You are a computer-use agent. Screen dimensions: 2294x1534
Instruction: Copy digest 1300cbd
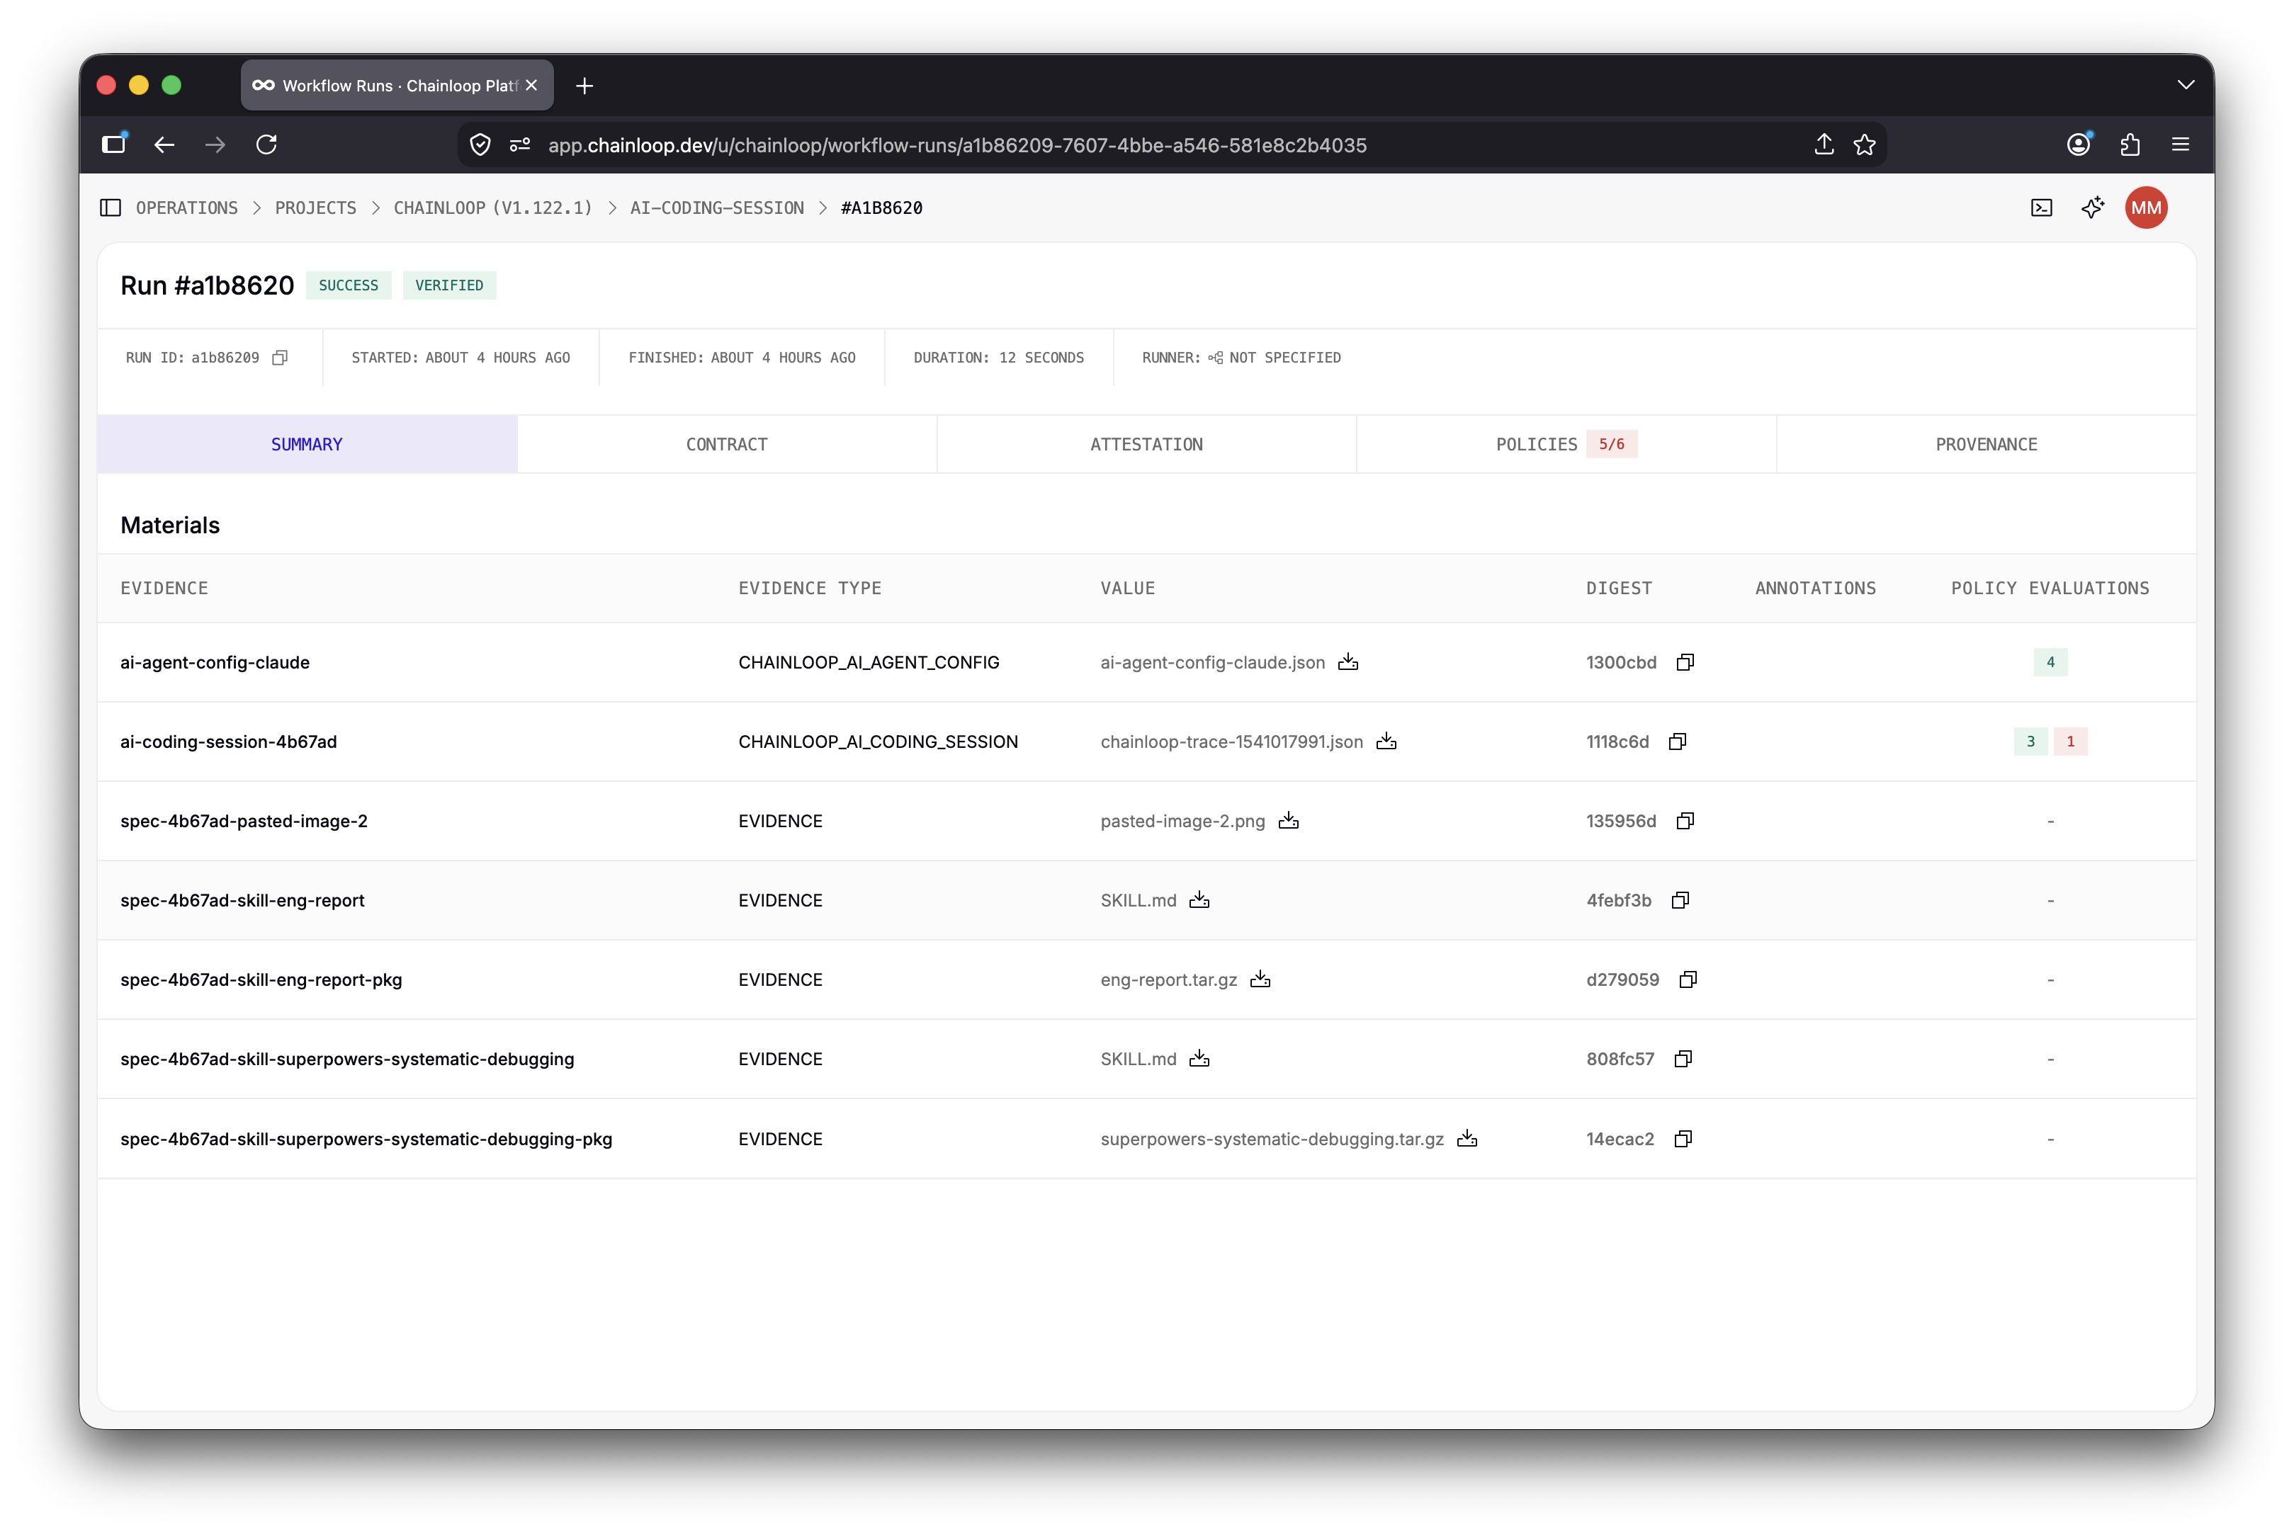[x=1684, y=662]
